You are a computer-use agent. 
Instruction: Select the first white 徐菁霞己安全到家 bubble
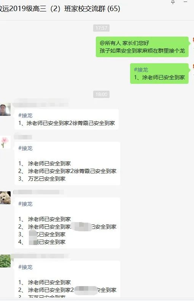pos(67,119)
